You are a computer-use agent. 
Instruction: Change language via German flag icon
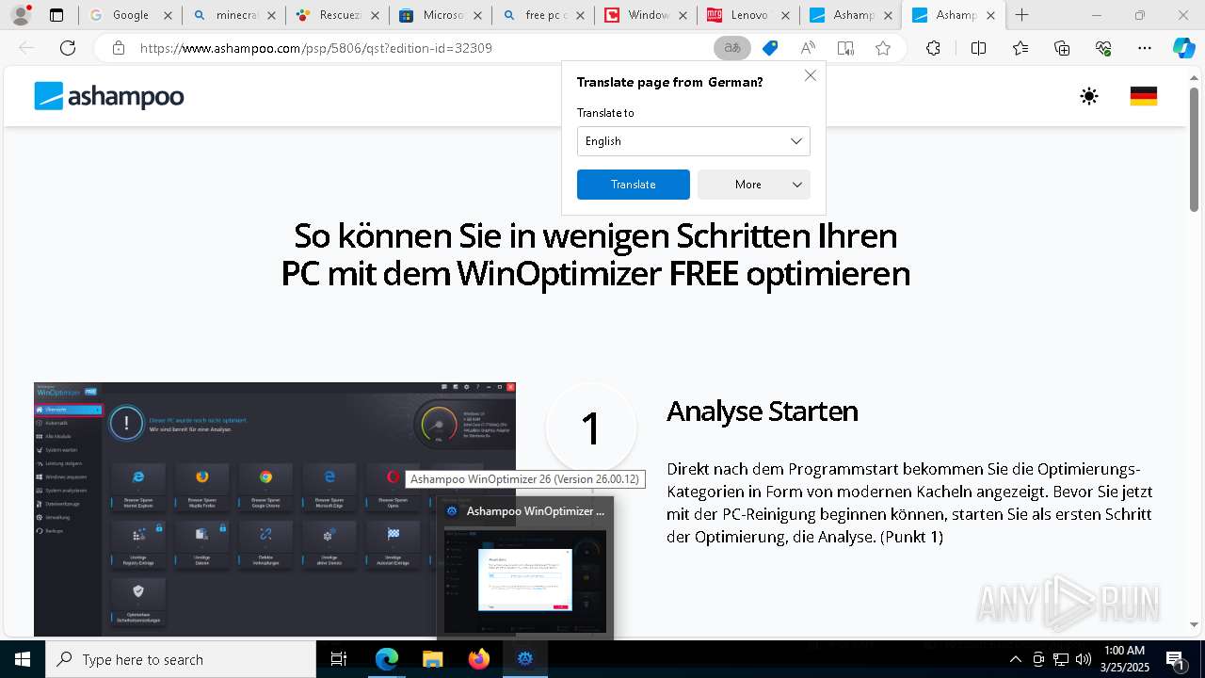point(1143,96)
